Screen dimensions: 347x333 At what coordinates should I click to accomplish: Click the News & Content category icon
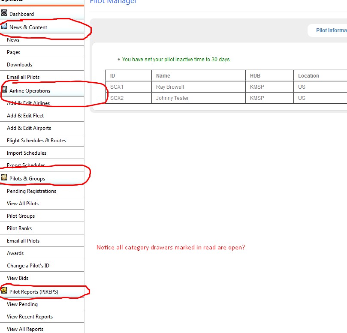pos(4,26)
